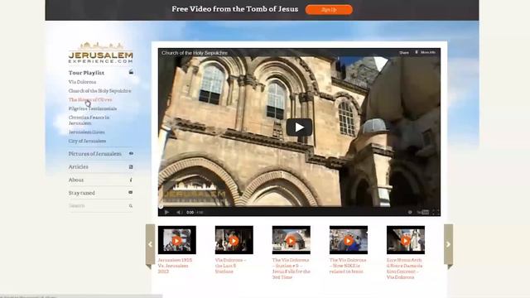Click the eye icon beside Pictures of Jerusalem

tap(131, 153)
